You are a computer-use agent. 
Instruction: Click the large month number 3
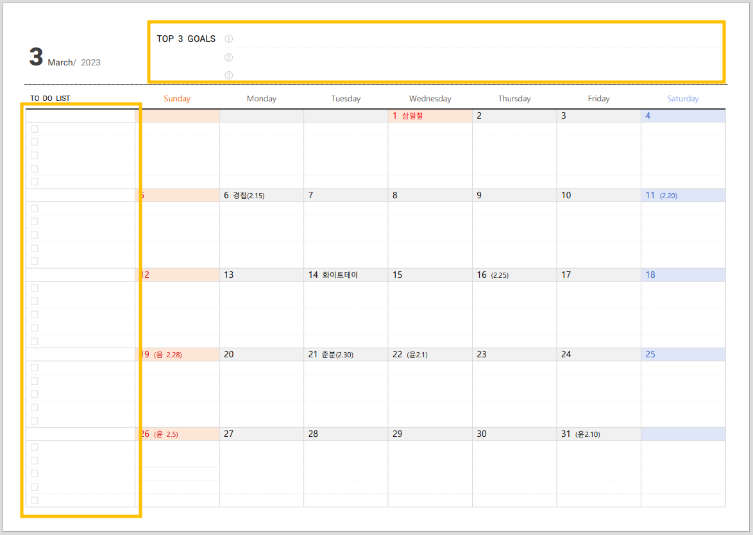tap(36, 57)
